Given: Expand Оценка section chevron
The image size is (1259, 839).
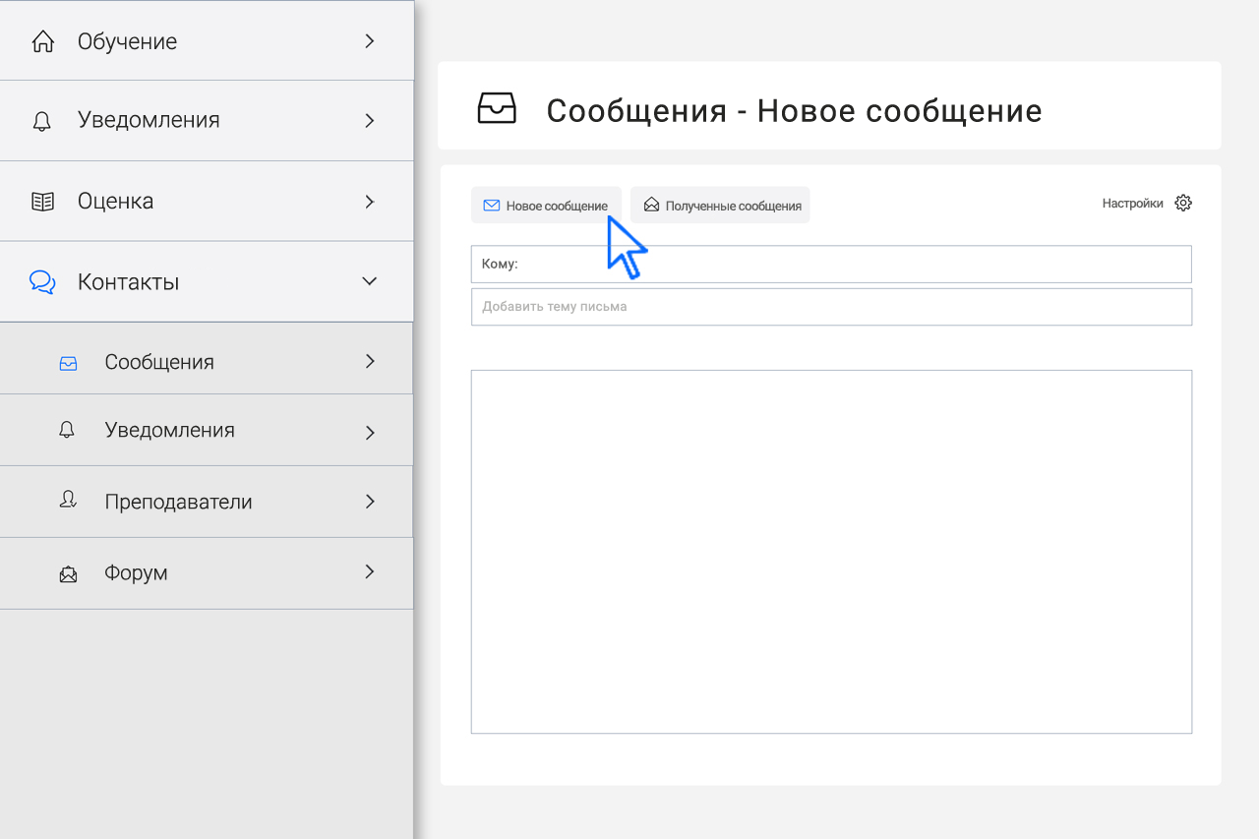Looking at the screenshot, I should (370, 202).
